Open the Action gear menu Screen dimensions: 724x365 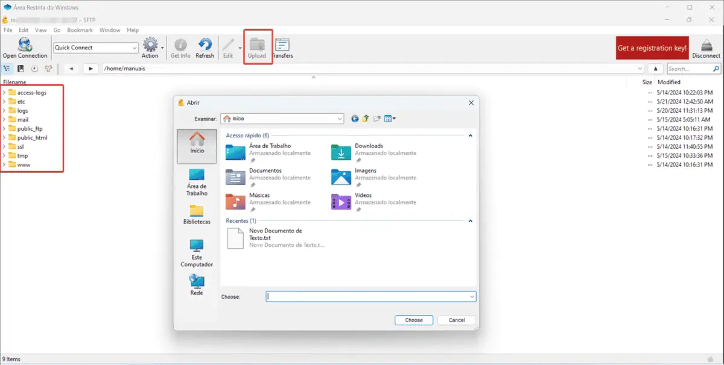pos(150,48)
